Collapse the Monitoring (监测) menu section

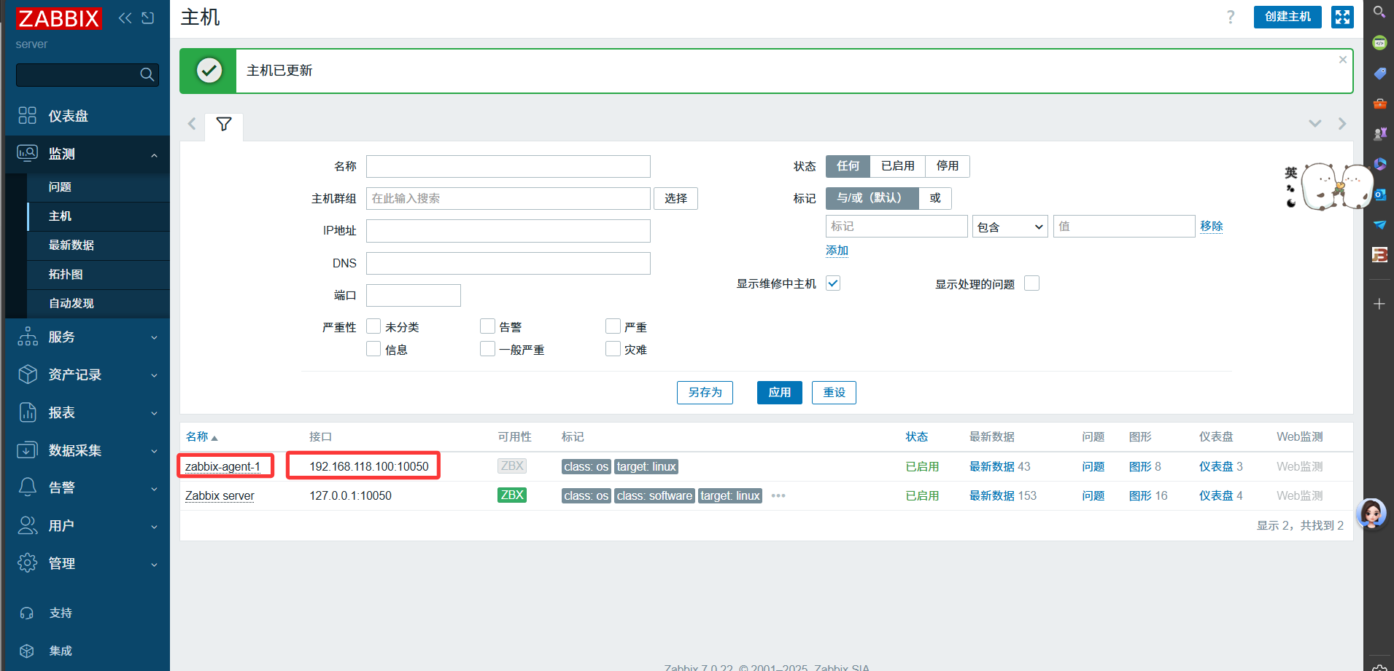pos(88,154)
